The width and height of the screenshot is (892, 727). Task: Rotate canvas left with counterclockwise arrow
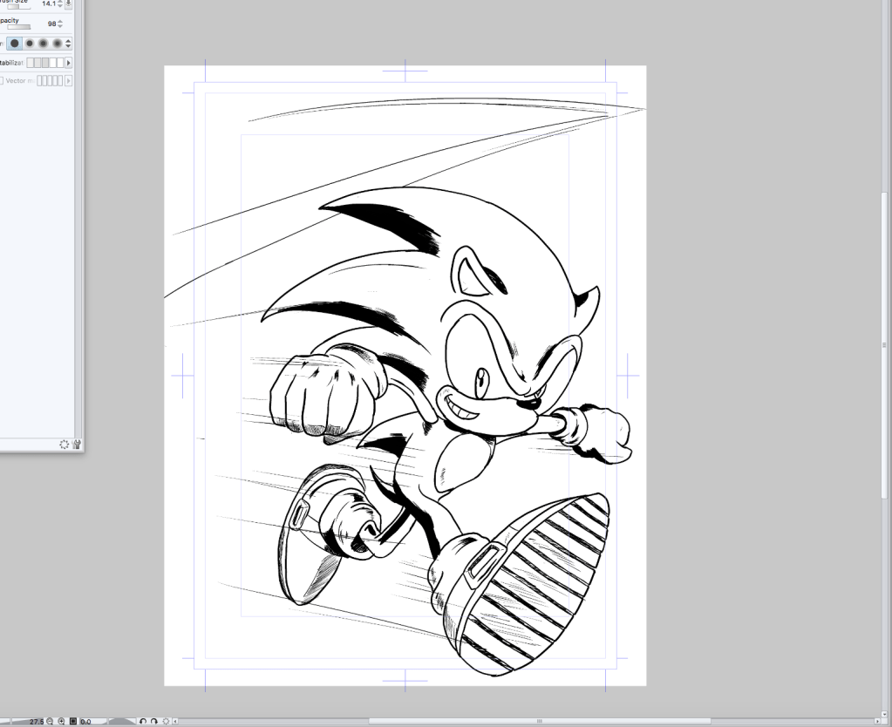[x=144, y=722]
